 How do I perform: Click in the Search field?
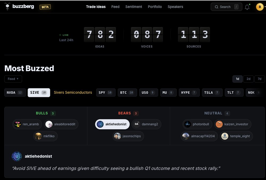pyautogui.click(x=226, y=7)
